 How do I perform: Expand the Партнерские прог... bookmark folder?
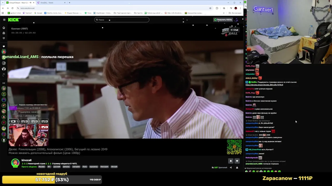pyautogui.click(x=122, y=13)
